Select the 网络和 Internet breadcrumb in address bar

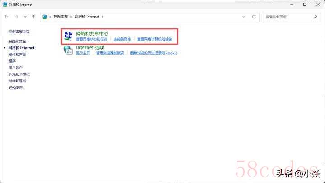pyautogui.click(x=87, y=17)
